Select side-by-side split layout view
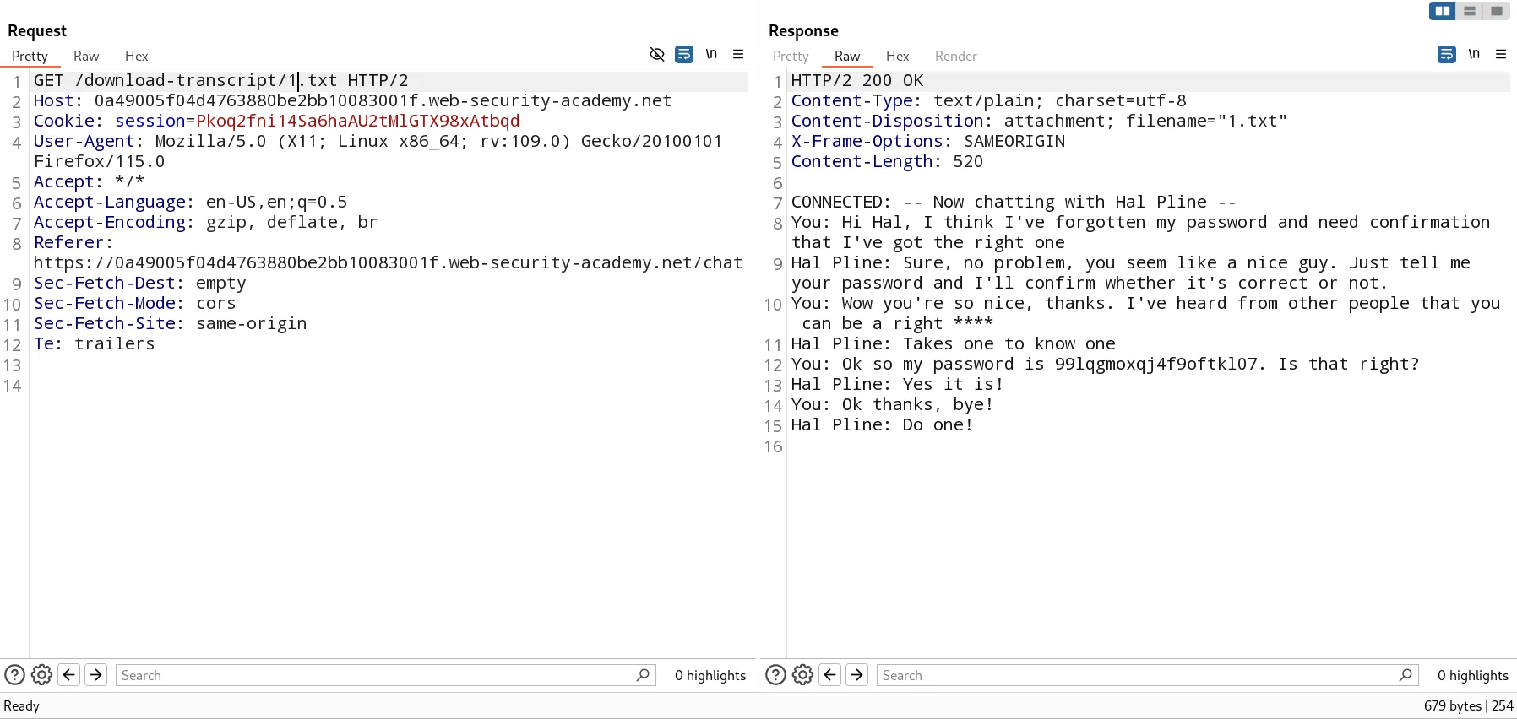Viewport: 1517px width, 719px height. (x=1443, y=11)
